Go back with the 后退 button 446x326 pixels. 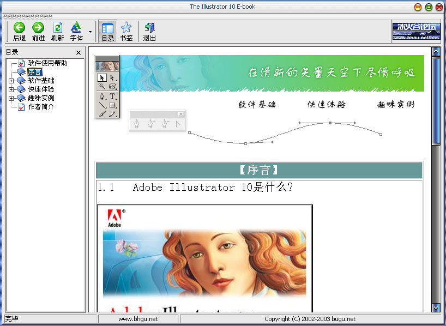click(19, 32)
